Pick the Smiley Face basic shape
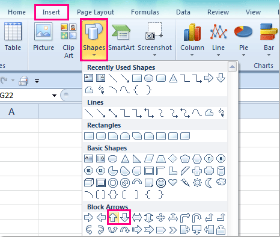 point(161,183)
